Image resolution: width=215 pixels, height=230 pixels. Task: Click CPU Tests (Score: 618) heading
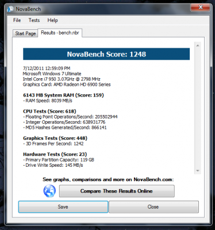(49, 111)
